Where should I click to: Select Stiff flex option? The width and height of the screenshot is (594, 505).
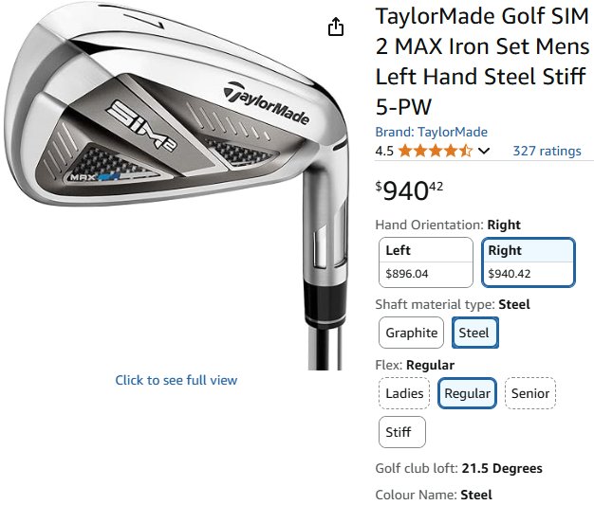point(402,432)
